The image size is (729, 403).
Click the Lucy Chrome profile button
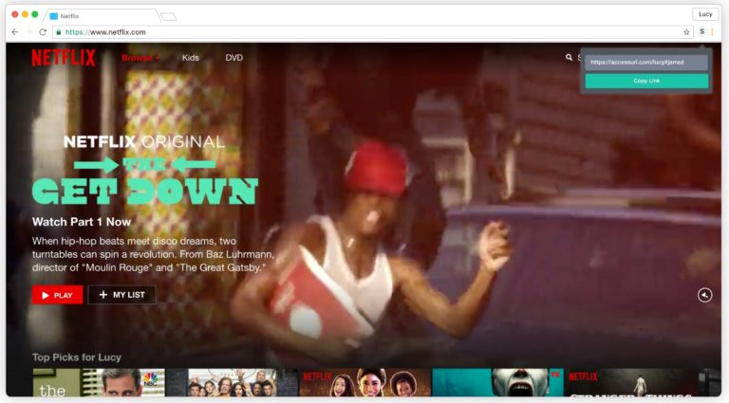pyautogui.click(x=705, y=14)
